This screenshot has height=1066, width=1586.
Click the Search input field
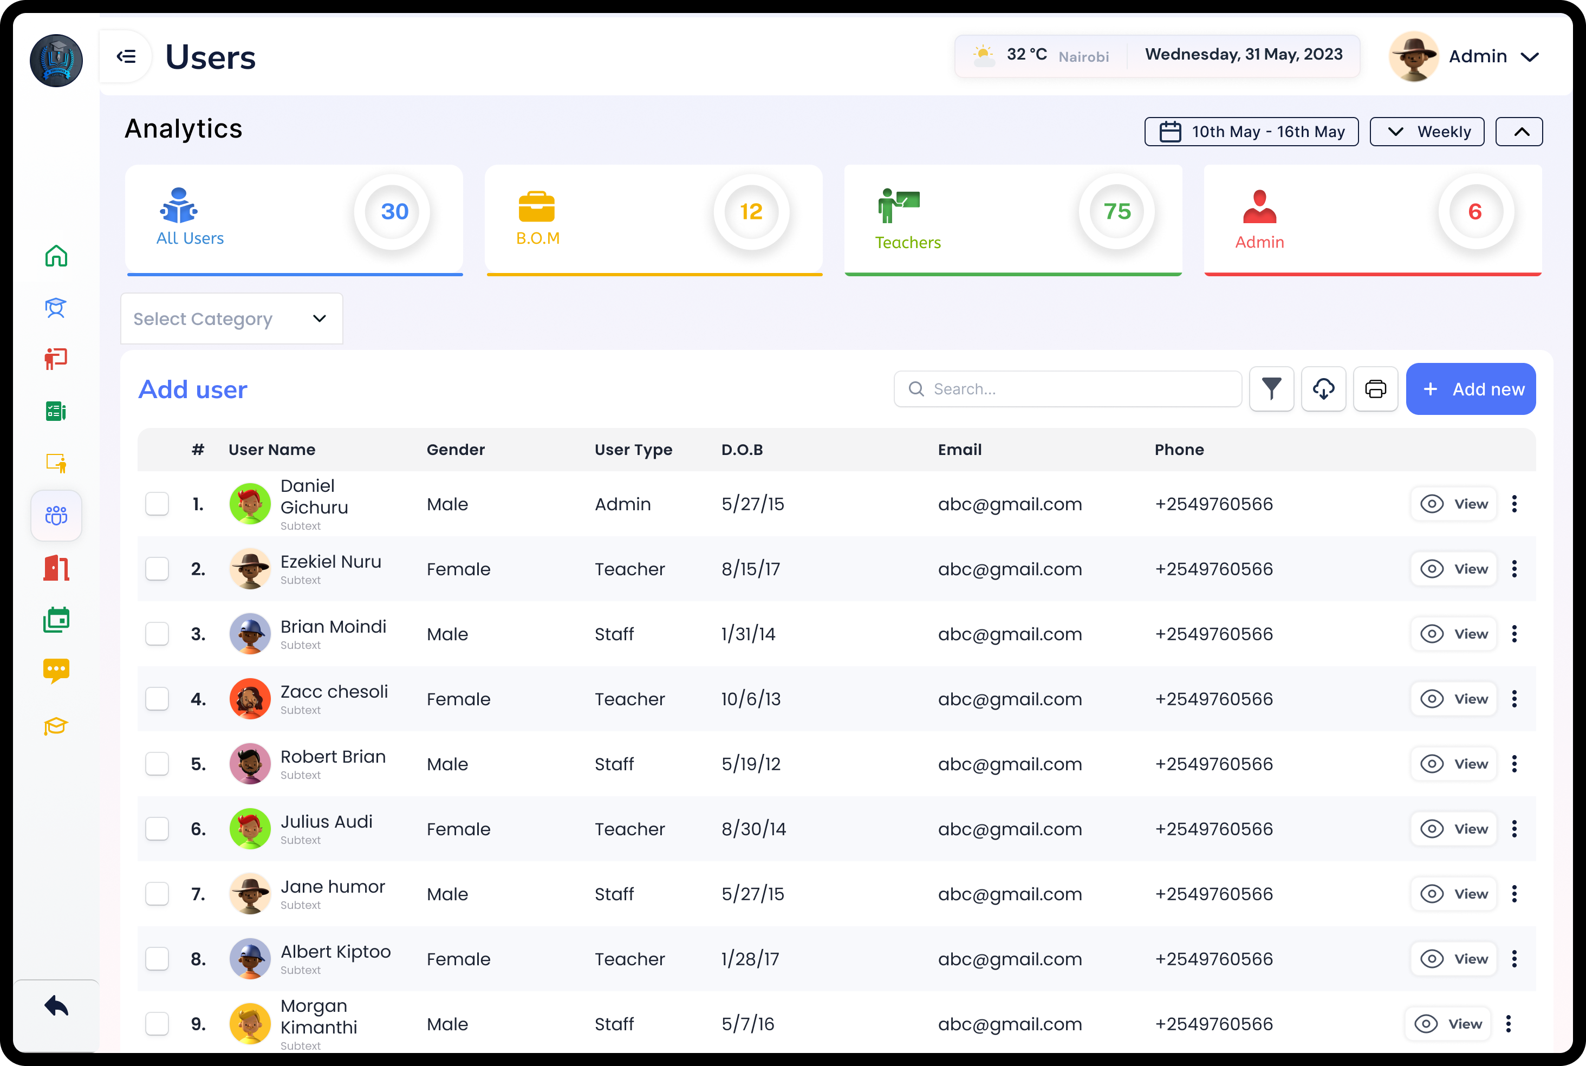click(1067, 389)
